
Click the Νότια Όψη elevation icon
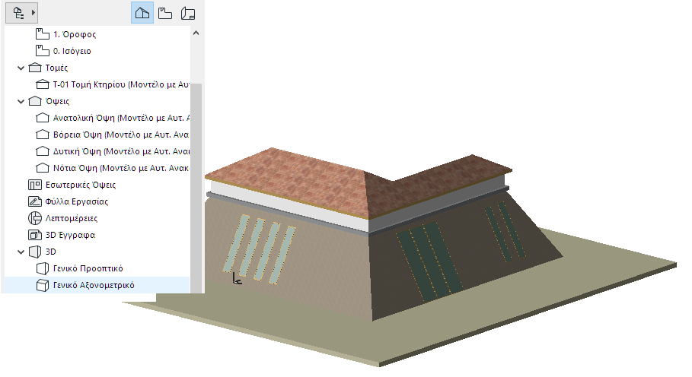click(x=43, y=168)
